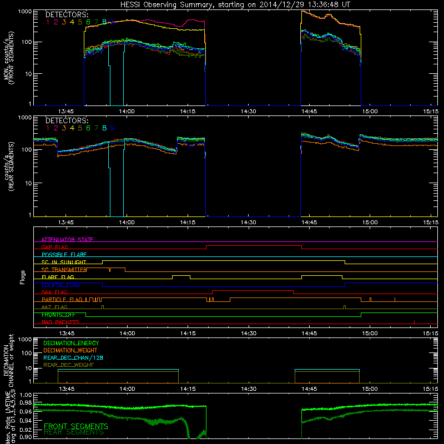The image size is (444, 444).
Task: Click the HESSI Observing Summary title text
Action: tap(235, 4)
